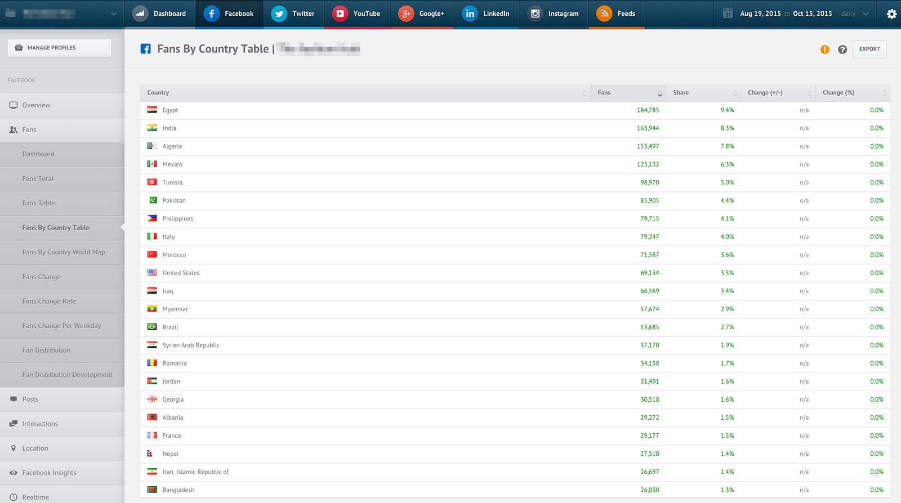This screenshot has width=901, height=503.
Task: Click the Twitter bird icon
Action: [279, 14]
